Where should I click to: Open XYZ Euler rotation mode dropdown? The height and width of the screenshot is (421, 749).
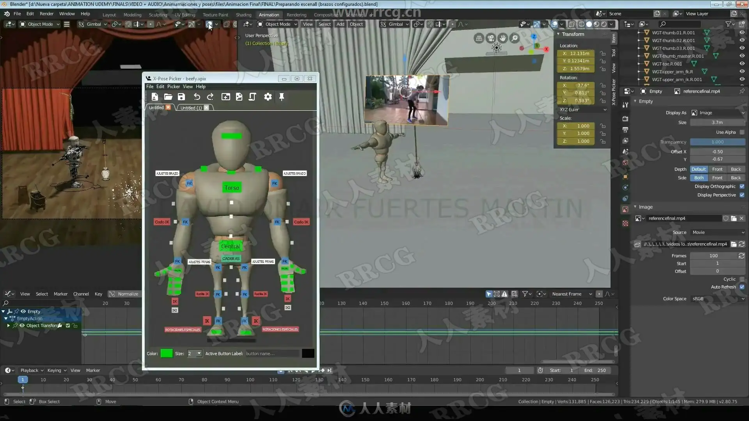tap(583, 110)
